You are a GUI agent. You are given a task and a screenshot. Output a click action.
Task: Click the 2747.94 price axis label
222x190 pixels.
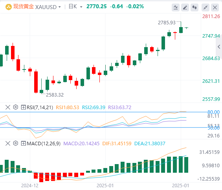[x=211, y=36]
